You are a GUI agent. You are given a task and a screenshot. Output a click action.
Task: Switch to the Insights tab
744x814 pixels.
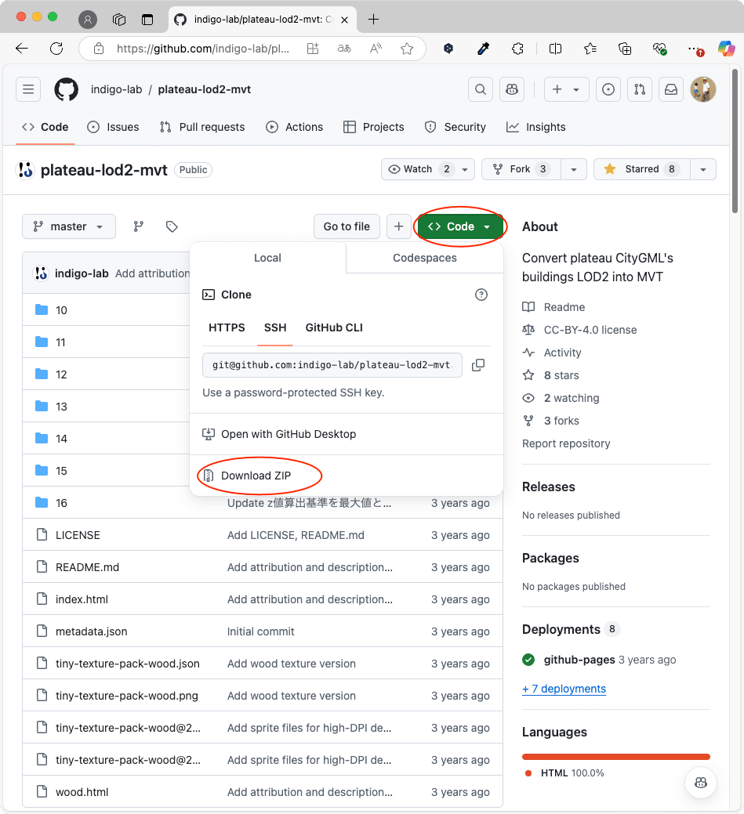tap(536, 127)
